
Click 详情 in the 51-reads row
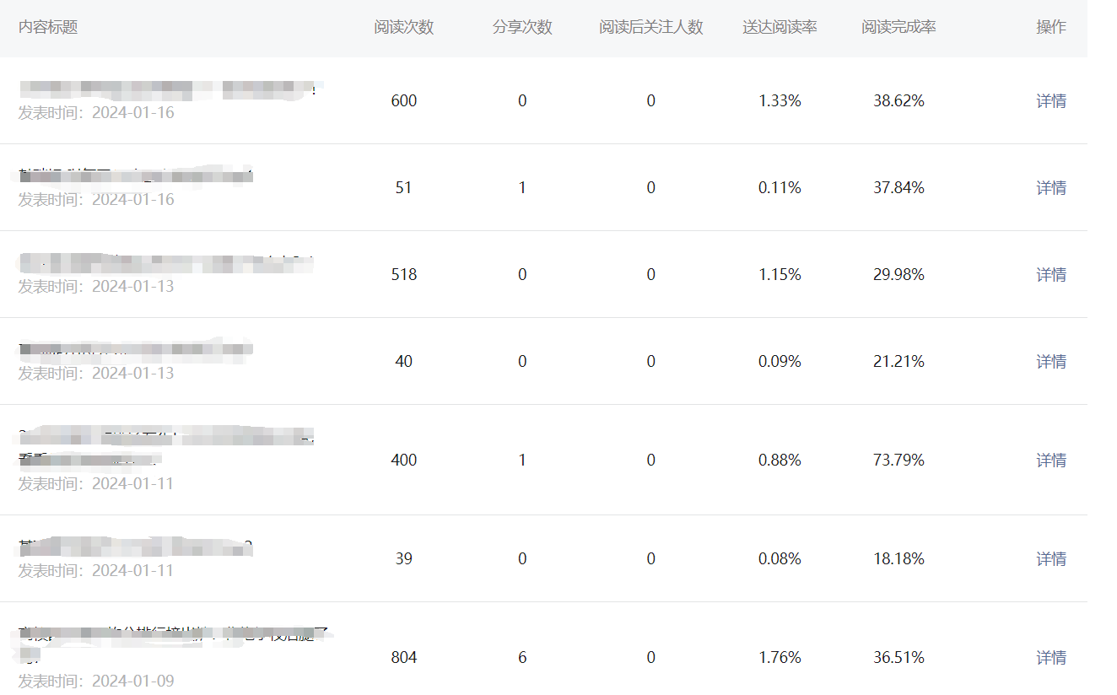pyautogui.click(x=1051, y=188)
